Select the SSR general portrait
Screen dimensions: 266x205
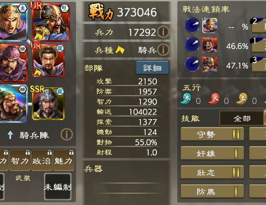pos(48,103)
